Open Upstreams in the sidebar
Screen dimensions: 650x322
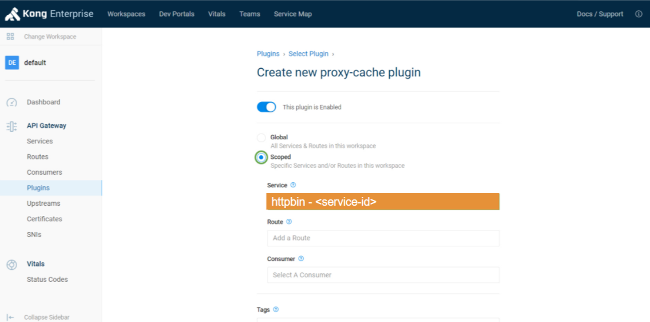(43, 203)
